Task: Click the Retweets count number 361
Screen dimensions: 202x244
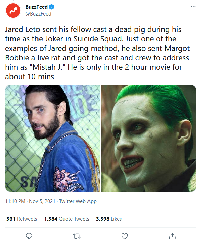Action: coord(11,219)
